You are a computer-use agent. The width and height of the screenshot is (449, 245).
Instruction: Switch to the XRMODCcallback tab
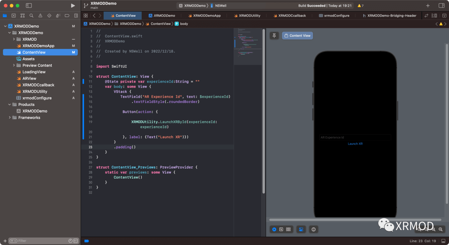(289, 16)
